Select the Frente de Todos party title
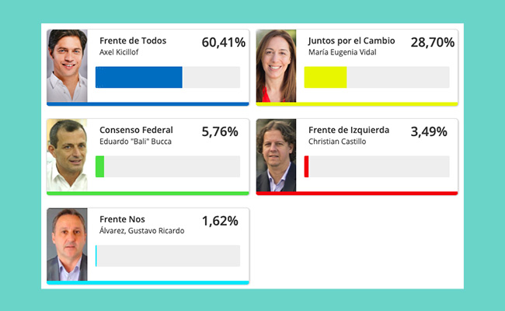This screenshot has width=505, height=311. coord(133,40)
